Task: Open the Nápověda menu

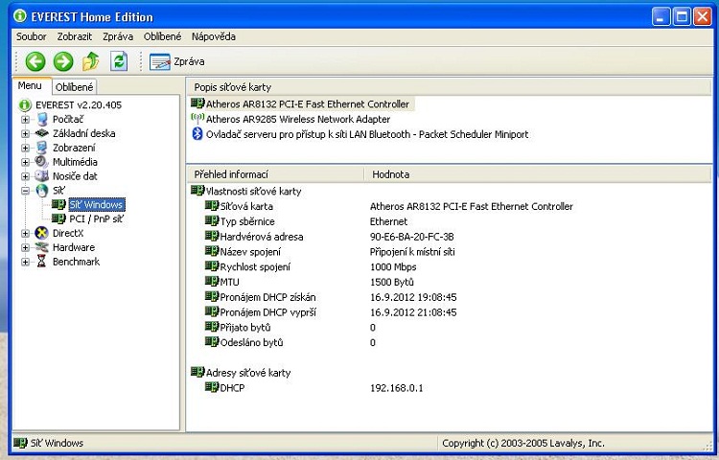Action: (x=213, y=36)
